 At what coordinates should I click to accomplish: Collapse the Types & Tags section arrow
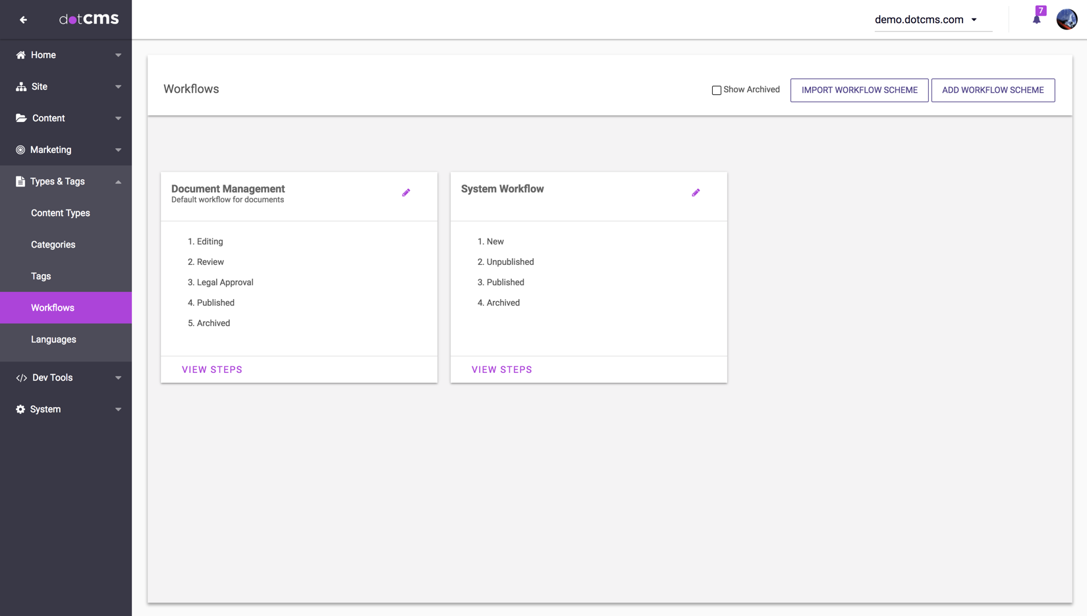[x=118, y=182]
